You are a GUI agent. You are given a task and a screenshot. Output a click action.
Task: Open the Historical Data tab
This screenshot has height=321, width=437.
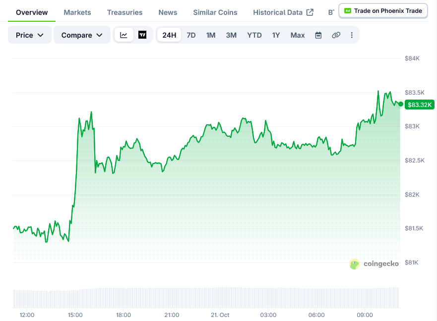click(283, 12)
